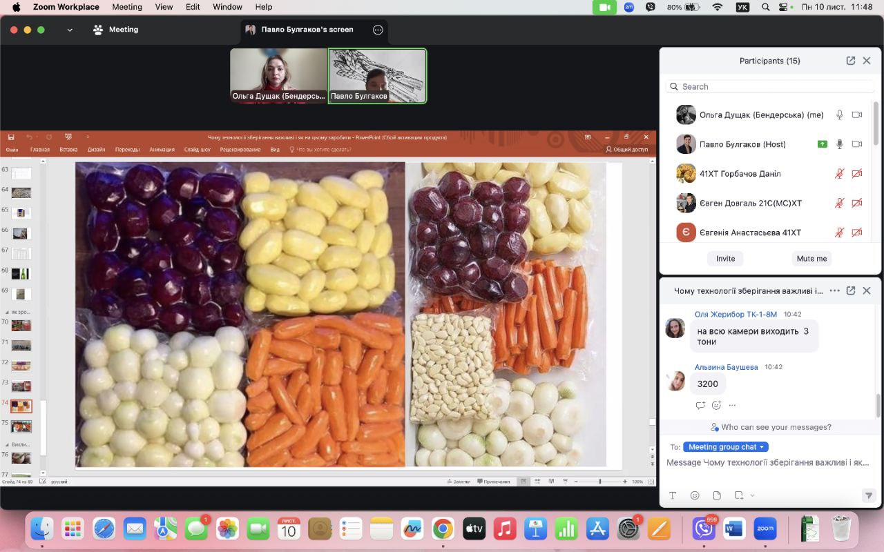Open more actions for message 3200
This screenshot has width=884, height=552.
tap(732, 405)
